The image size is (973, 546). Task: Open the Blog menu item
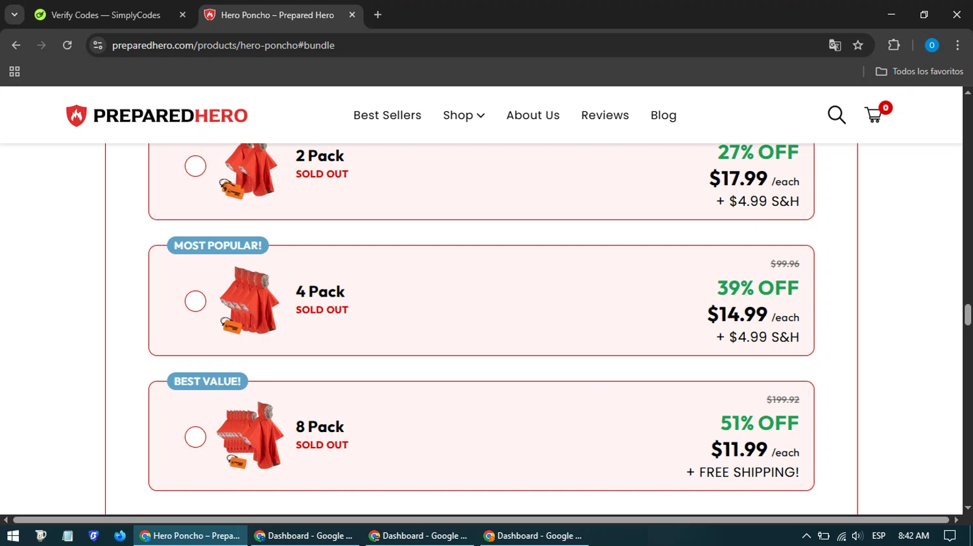click(x=664, y=115)
